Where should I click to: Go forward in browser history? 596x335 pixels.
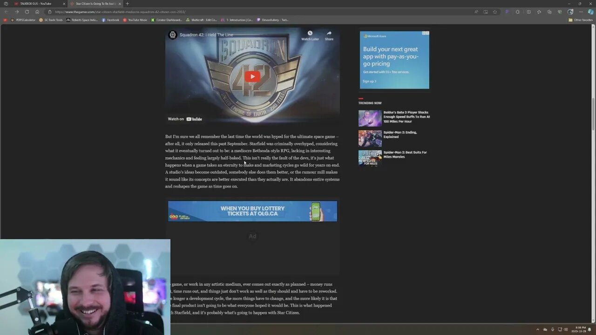point(17,12)
